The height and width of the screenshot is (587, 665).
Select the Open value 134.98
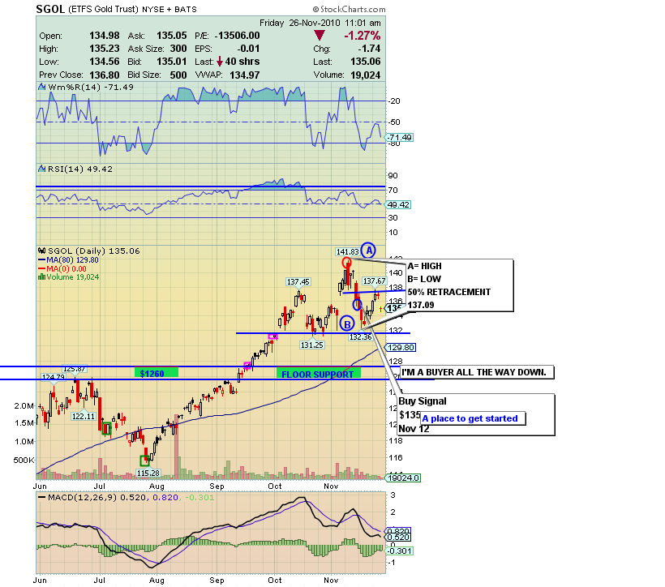105,36
